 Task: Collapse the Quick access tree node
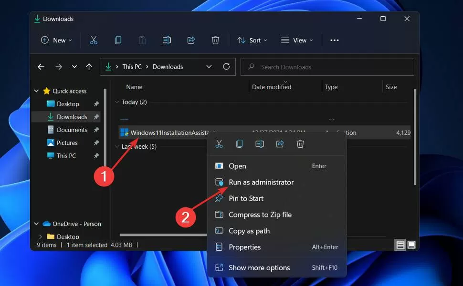click(36, 91)
